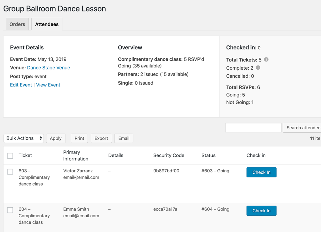This screenshot has height=232, width=321.
Task: Switch to the Orders tab
Action: click(x=17, y=24)
